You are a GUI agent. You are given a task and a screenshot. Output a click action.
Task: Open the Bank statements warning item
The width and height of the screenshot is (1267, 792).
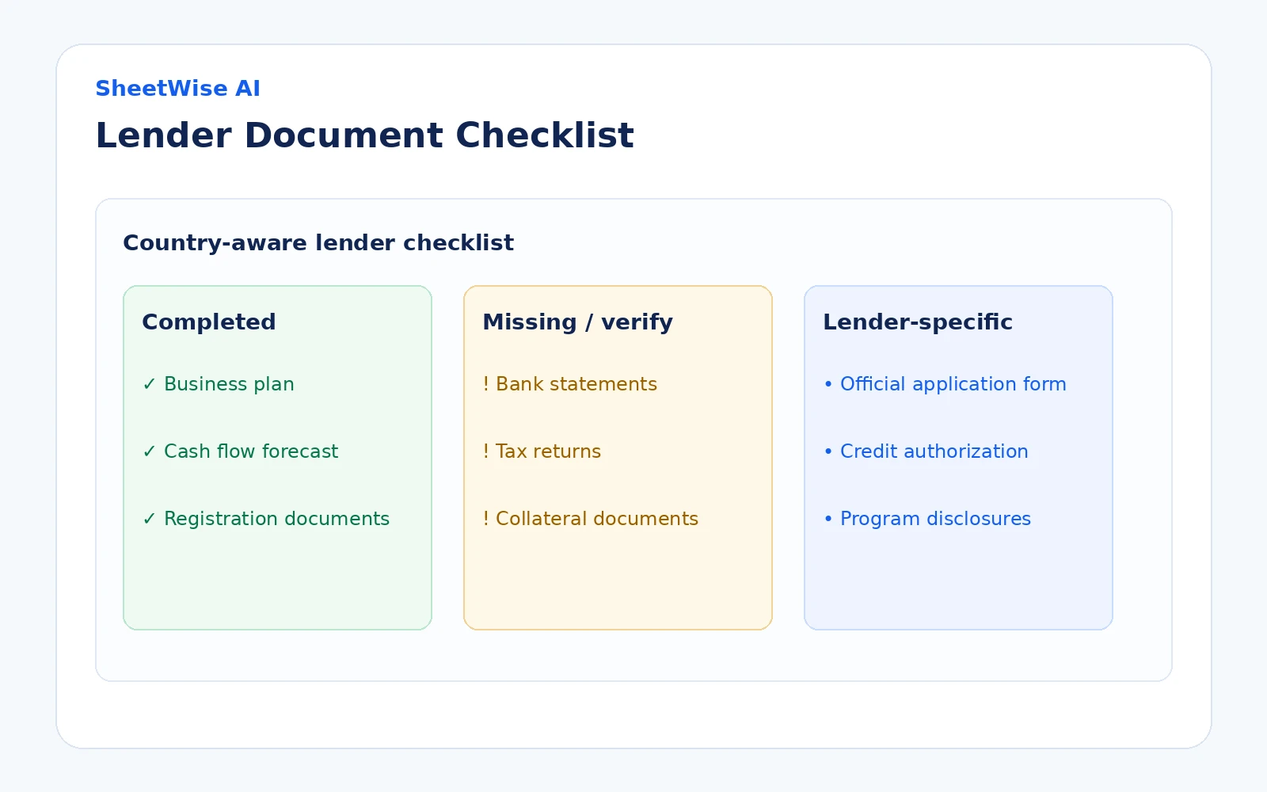click(x=570, y=384)
